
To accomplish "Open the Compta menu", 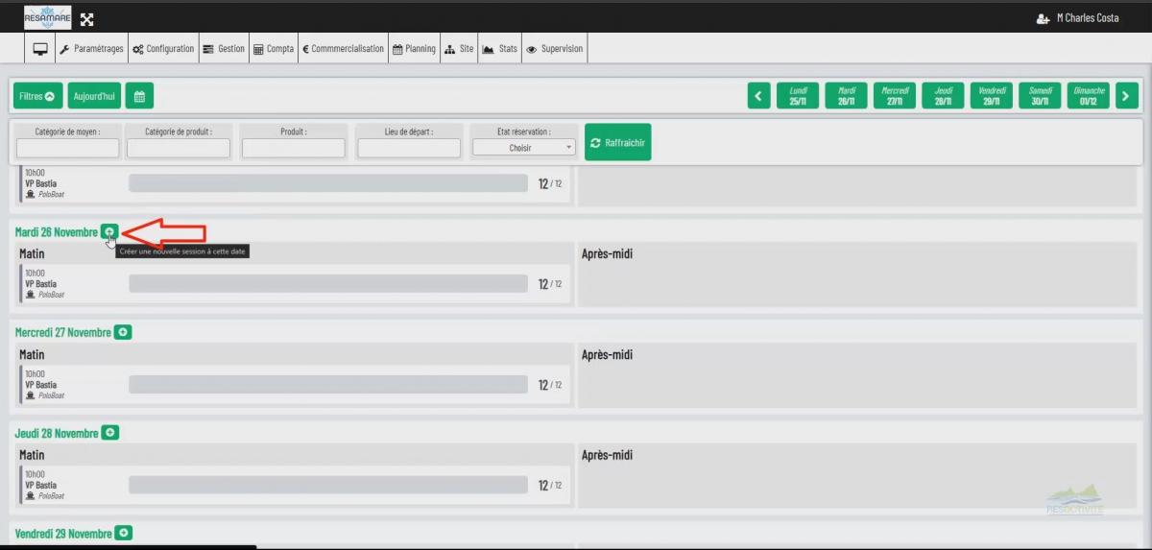I will (274, 49).
